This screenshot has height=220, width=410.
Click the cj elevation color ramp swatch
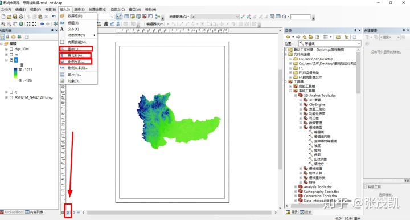15,74
